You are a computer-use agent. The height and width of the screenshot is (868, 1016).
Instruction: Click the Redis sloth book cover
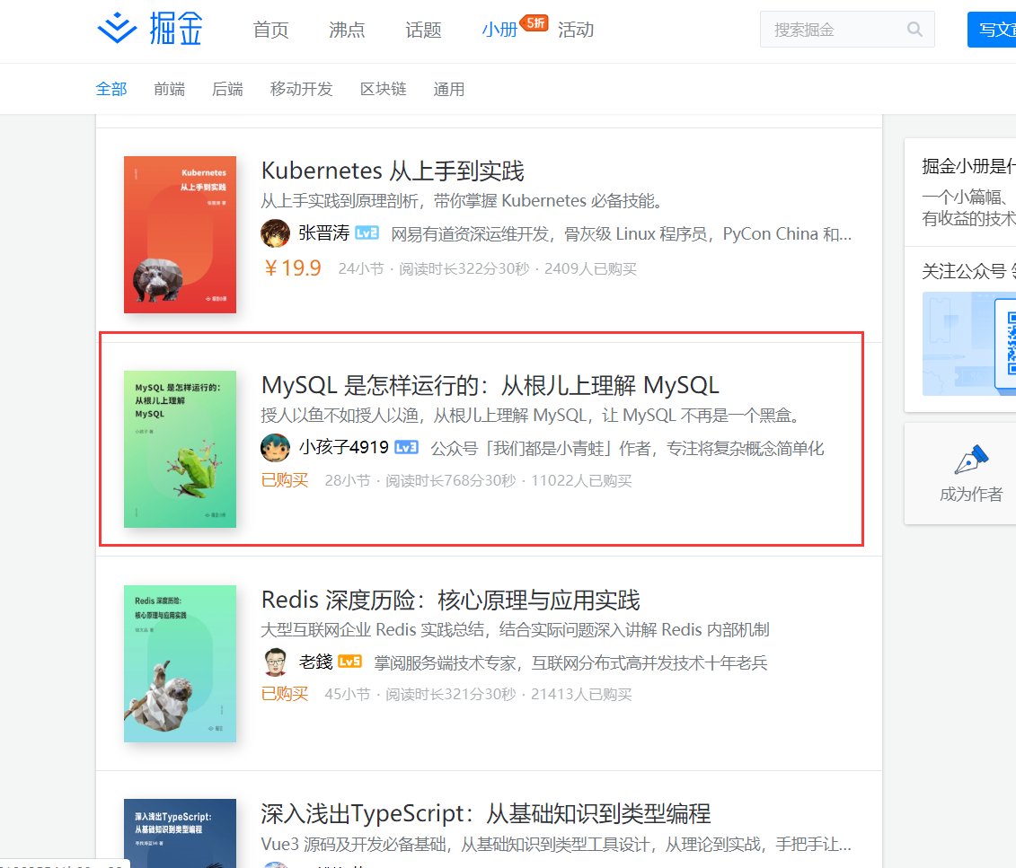point(181,663)
